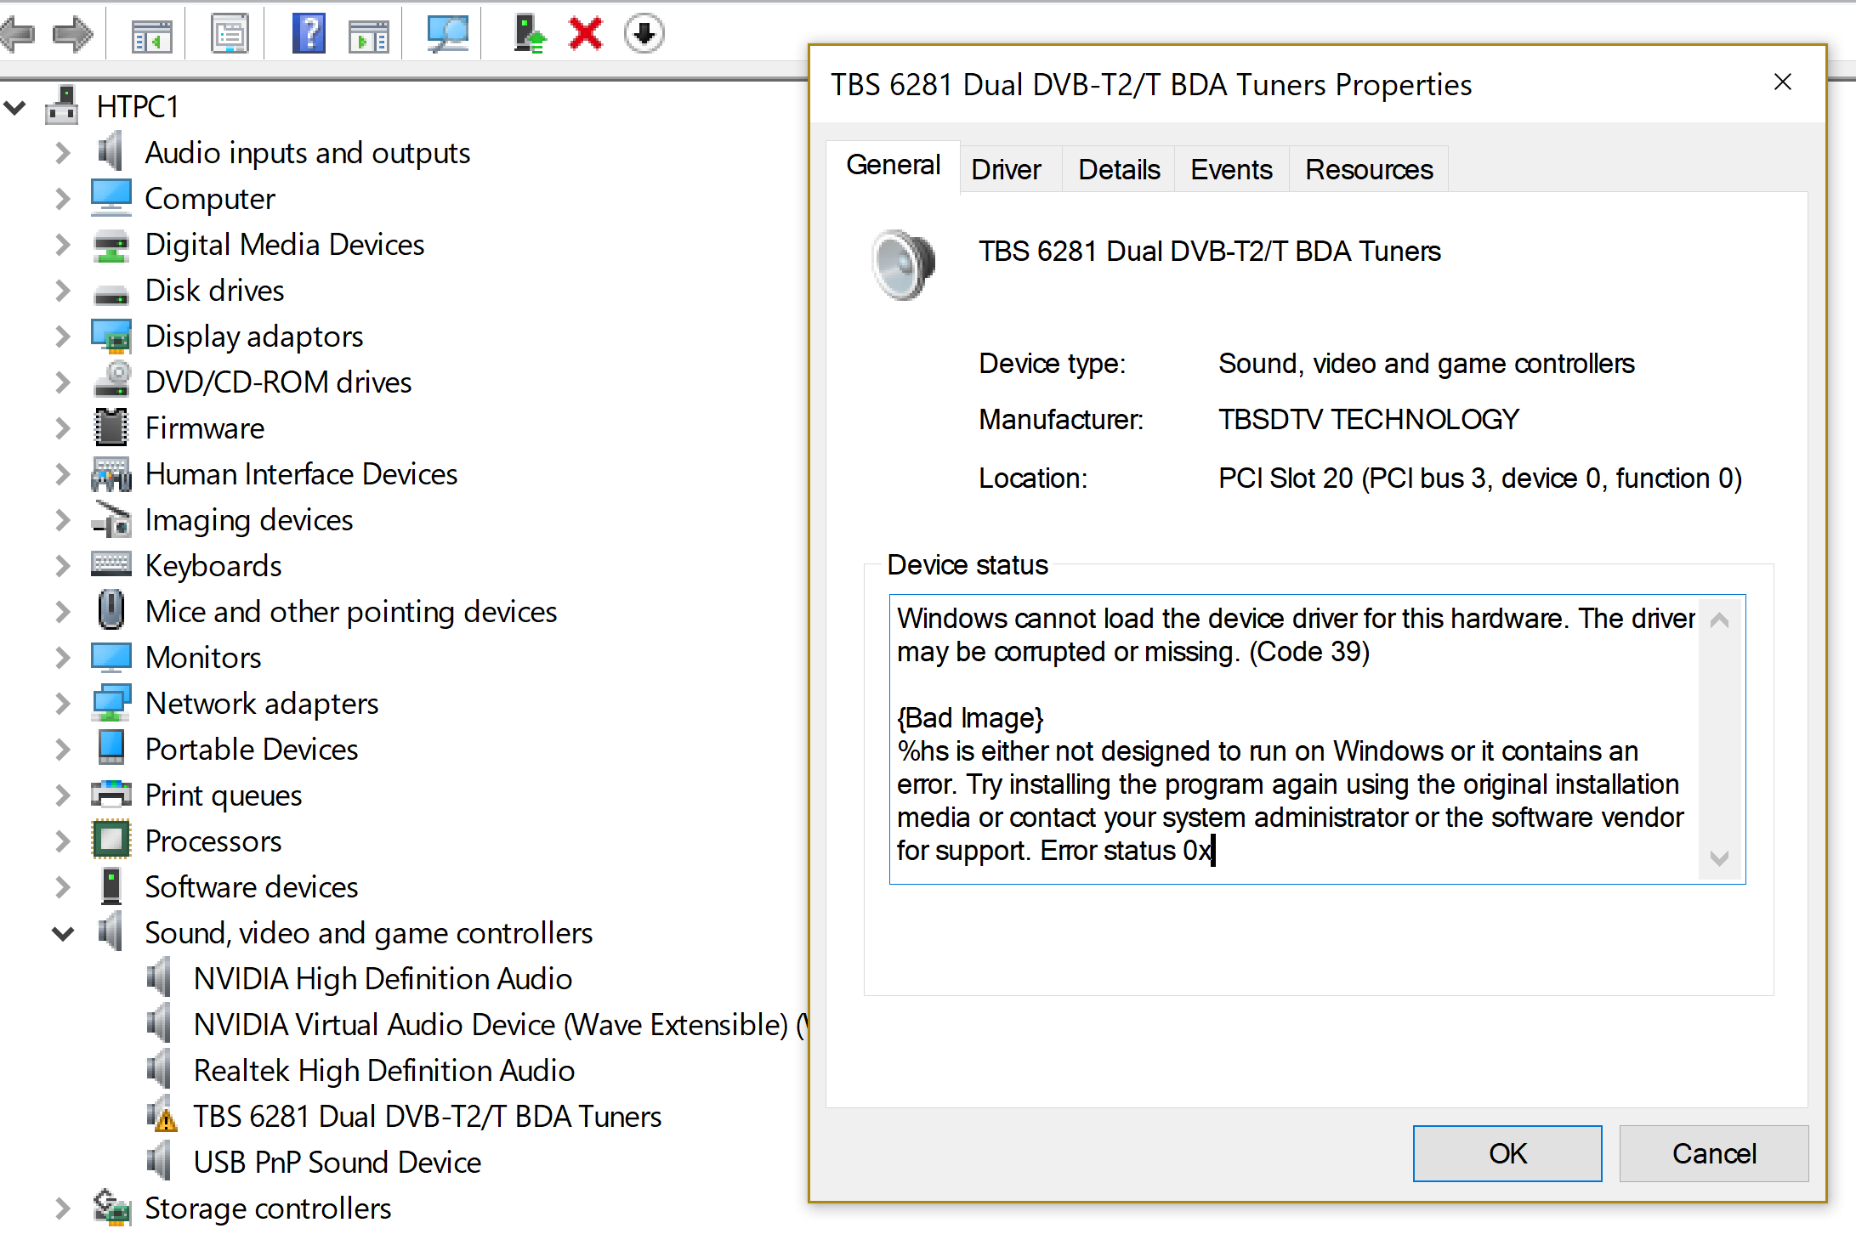
Task: Click the Network adapters icon
Action: [111, 703]
